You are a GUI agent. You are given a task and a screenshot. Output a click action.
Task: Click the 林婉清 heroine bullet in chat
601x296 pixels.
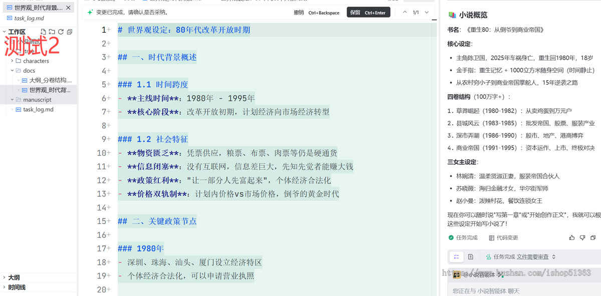click(508, 176)
